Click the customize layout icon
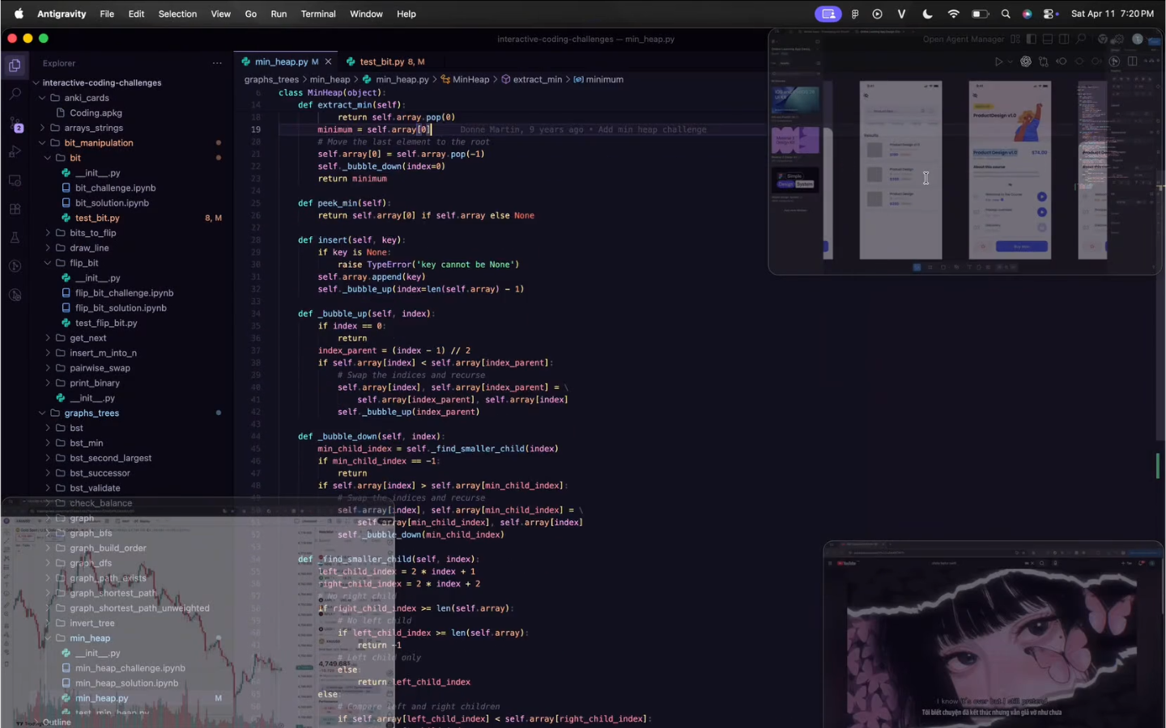 point(1015,39)
